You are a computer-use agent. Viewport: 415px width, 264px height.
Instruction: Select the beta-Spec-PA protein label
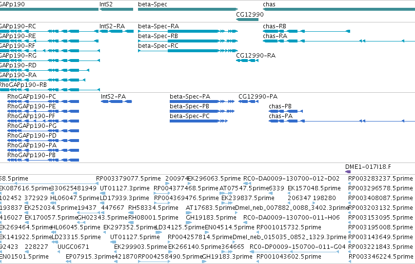[x=190, y=97]
